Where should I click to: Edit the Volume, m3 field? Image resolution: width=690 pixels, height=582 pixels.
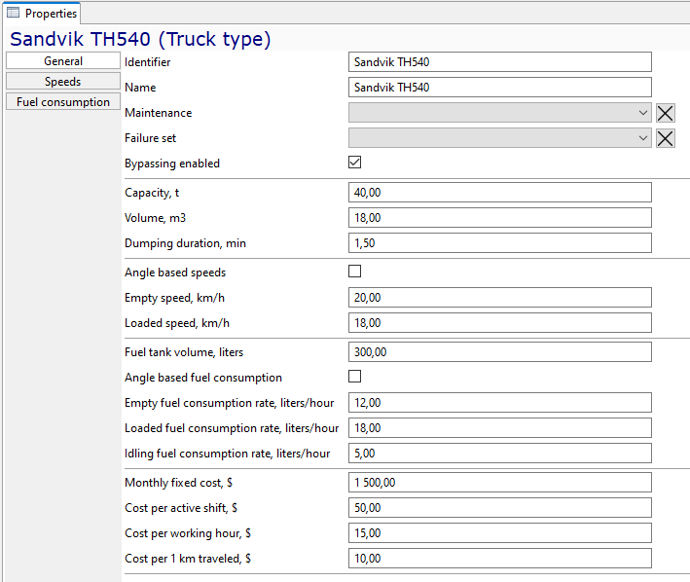[x=500, y=218]
